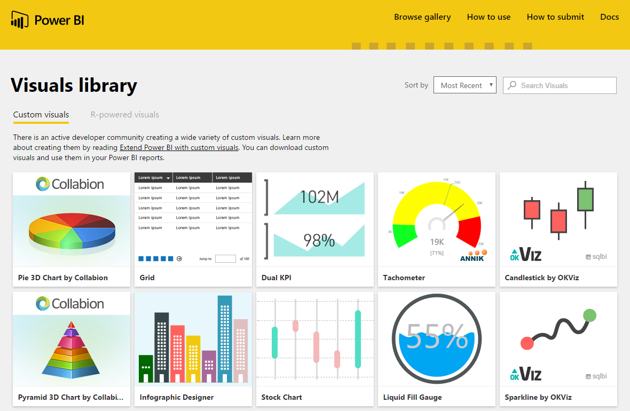
Task: Open the Sparkline by OKViz visual image
Action: pos(558,339)
